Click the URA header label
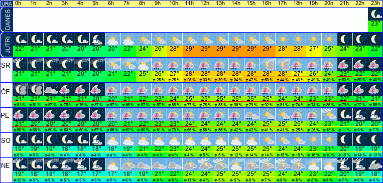The width and height of the screenshot is (383, 183). tap(7, 4)
